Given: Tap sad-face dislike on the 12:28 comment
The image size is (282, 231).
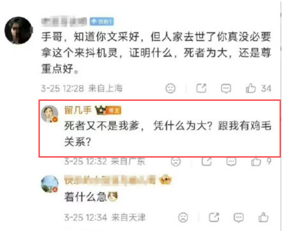Looking at the screenshot, I should pos(170,88).
